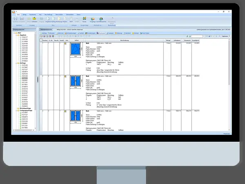245x184 pixels.
Task: Open Geschäftspartner from the ribbon
Action: pos(101,19)
